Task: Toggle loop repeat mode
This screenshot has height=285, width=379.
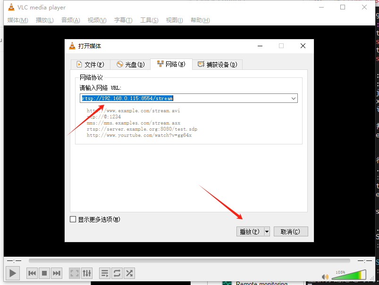Action: [117, 273]
